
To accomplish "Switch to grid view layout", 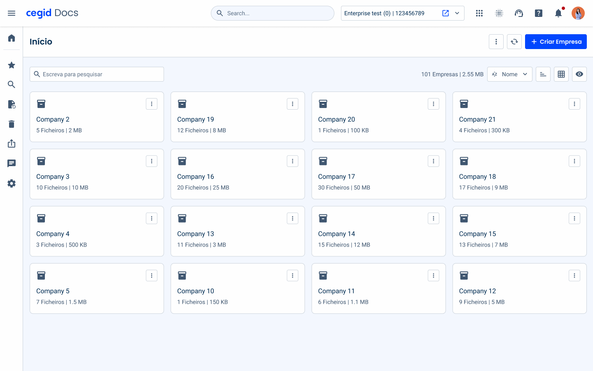I will 561,74.
